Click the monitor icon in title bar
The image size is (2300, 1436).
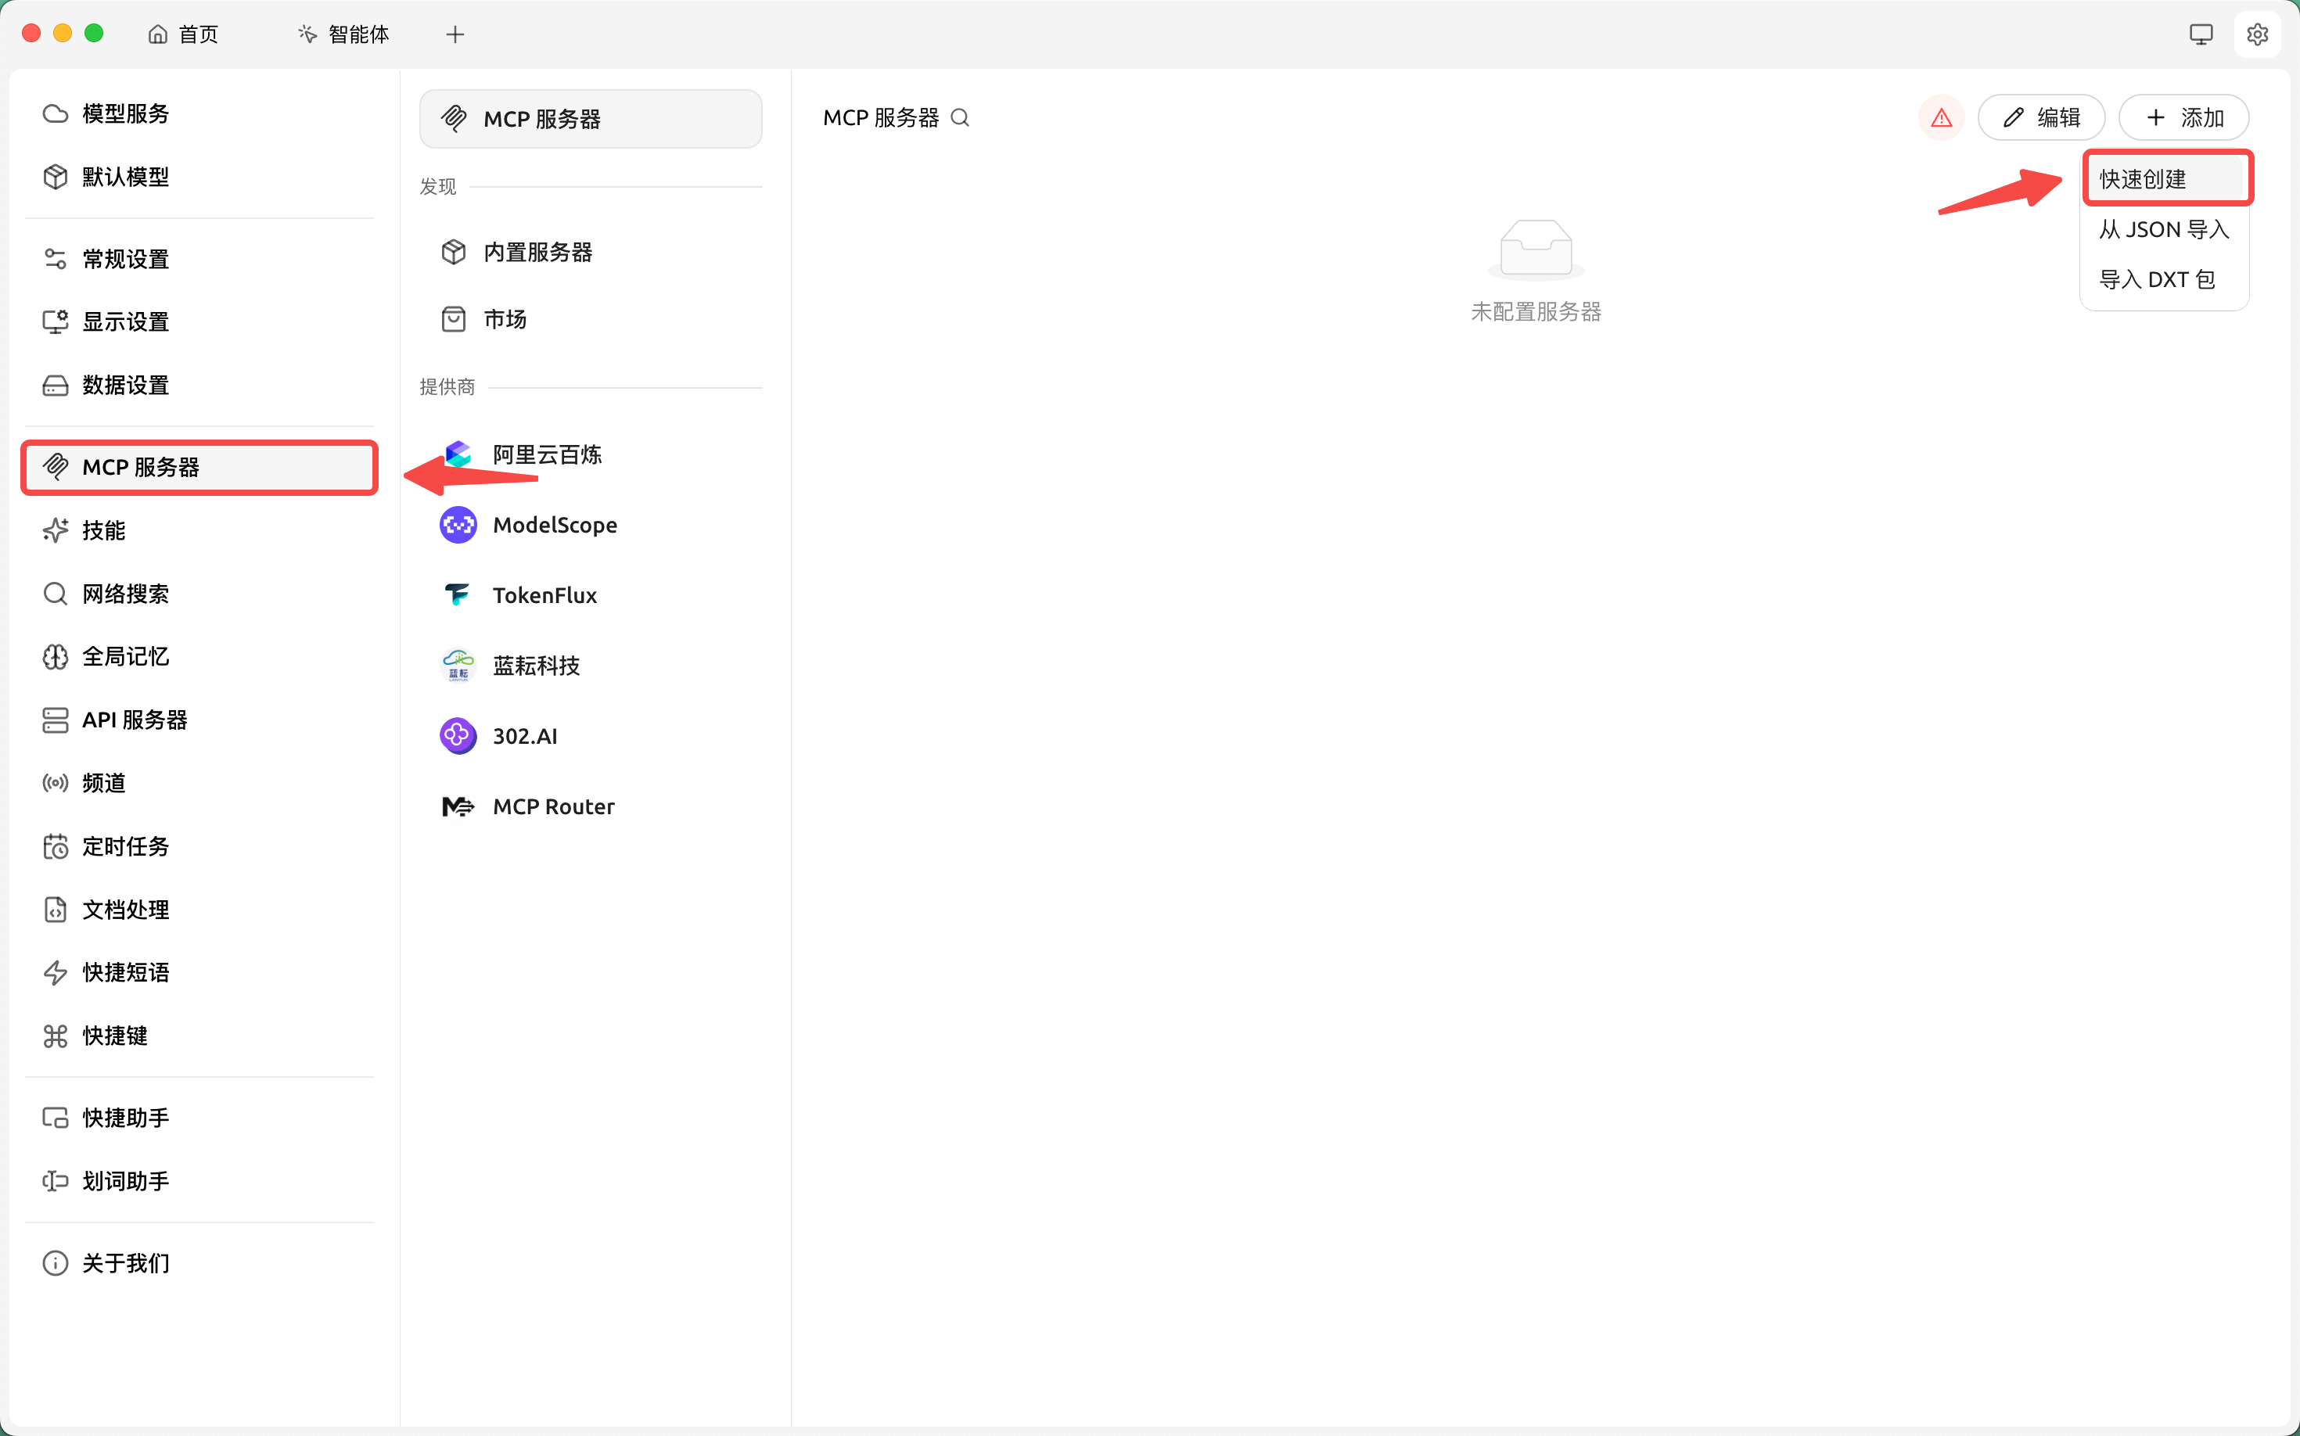(2200, 34)
